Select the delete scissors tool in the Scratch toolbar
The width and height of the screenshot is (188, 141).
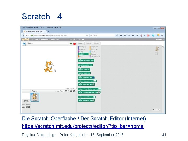pos(74,39)
